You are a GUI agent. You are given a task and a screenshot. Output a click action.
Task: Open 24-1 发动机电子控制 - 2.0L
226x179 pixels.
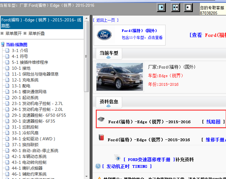pos(37,109)
